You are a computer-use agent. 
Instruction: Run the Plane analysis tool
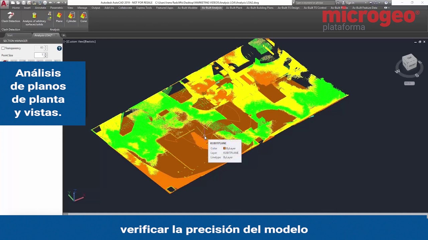[x=59, y=18]
